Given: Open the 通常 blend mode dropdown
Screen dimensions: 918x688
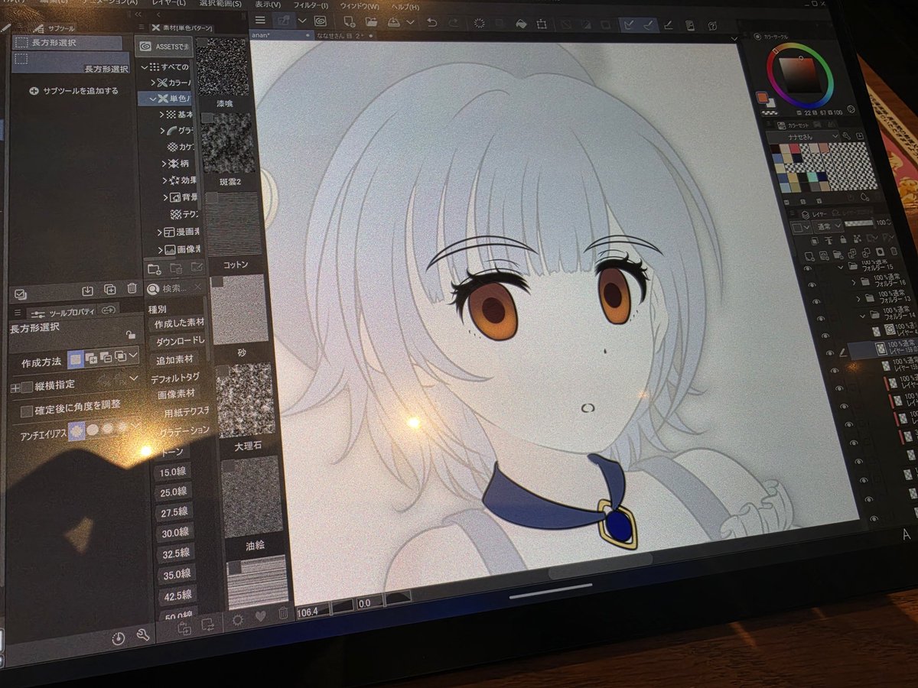Looking at the screenshot, I should coord(830,226).
